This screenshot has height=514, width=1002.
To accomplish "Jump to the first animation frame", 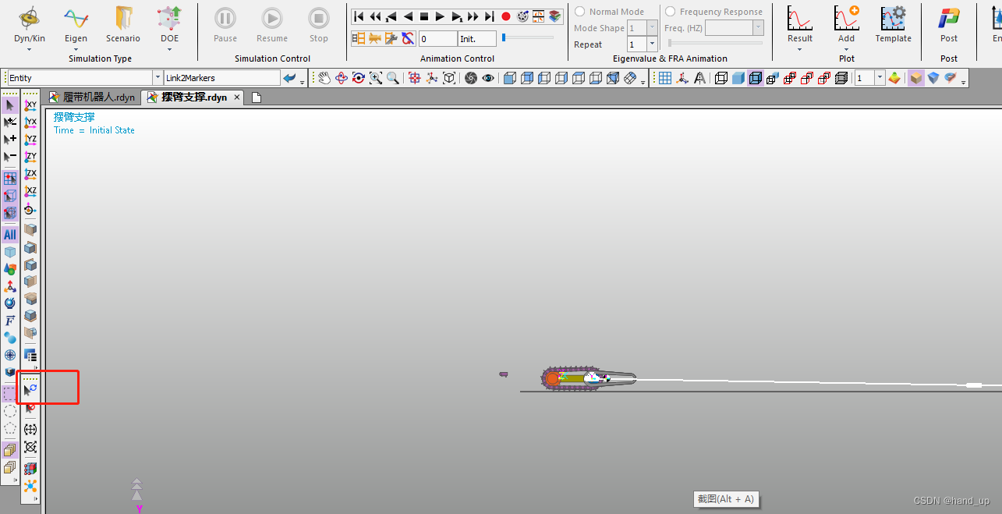I will (359, 16).
